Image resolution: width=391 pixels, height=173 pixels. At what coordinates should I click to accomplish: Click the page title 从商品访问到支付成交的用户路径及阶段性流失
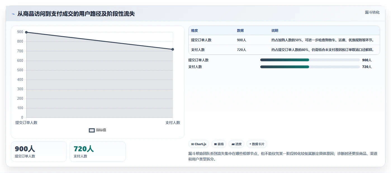[x=76, y=14]
